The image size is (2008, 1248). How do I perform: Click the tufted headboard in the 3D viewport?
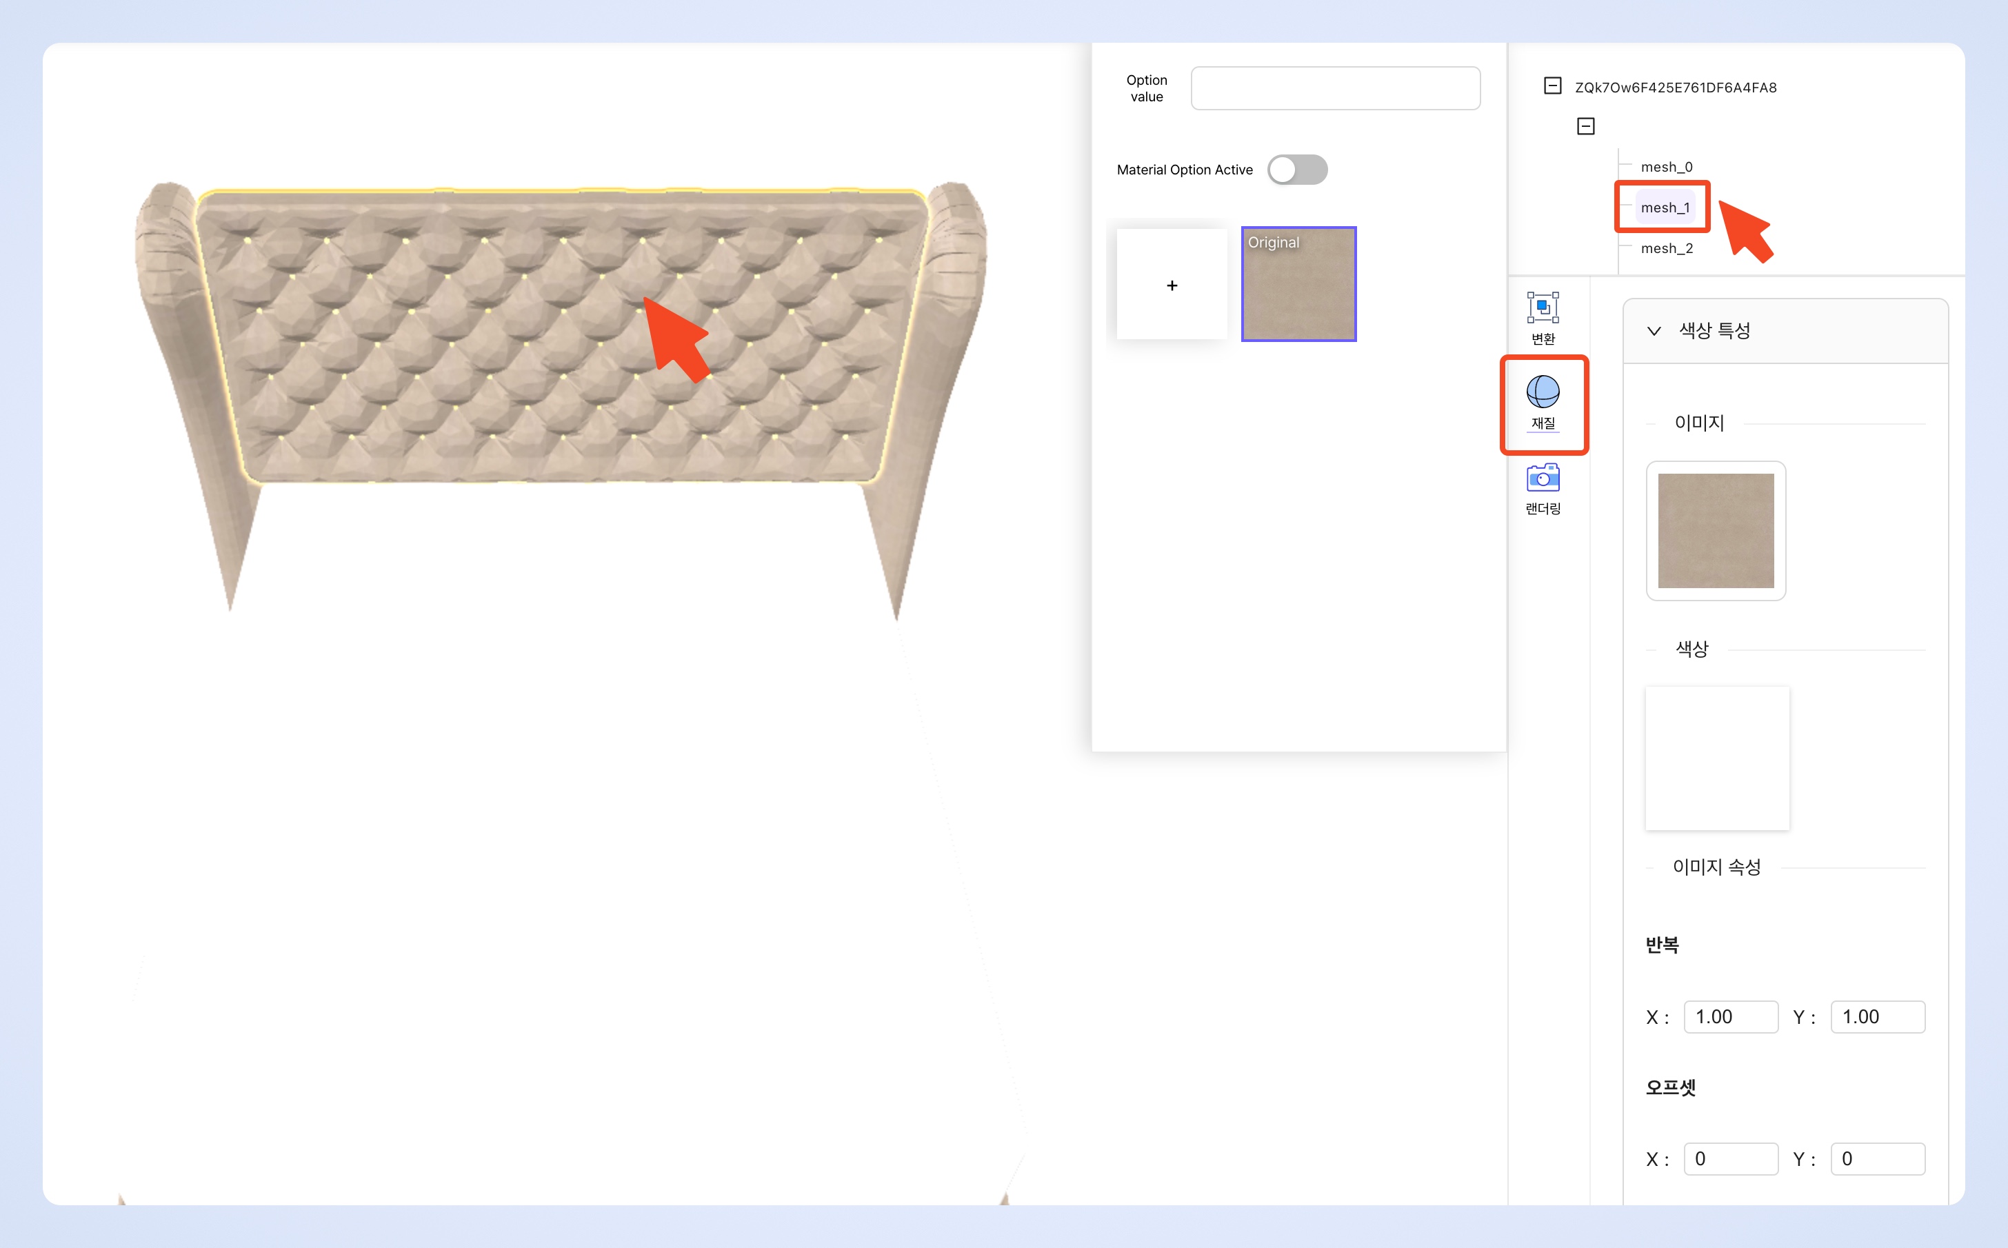[495, 347]
